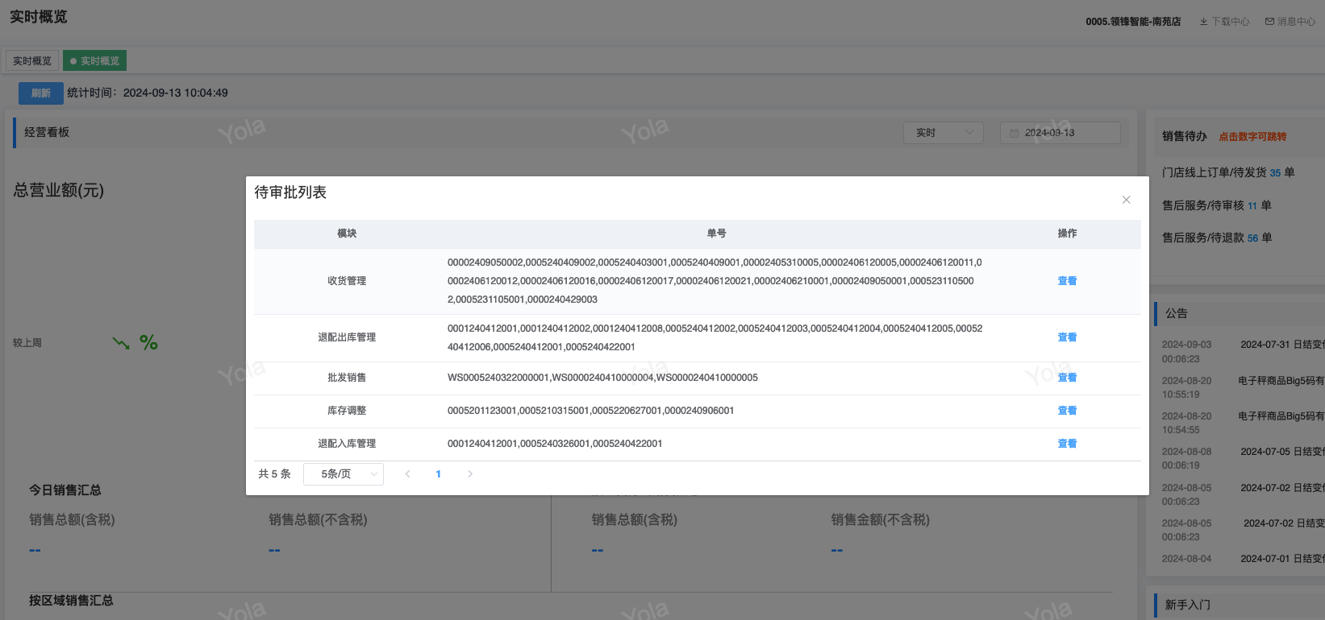The height and width of the screenshot is (620, 1325).
Task: Select the first gray 实时概览 tab
Action: pos(32,61)
